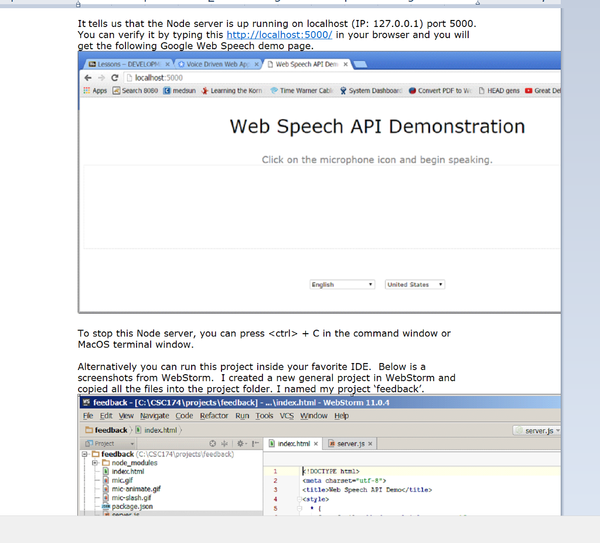This screenshot has height=543, width=600.
Task: Open WebStorm Window menu
Action: pos(314,416)
